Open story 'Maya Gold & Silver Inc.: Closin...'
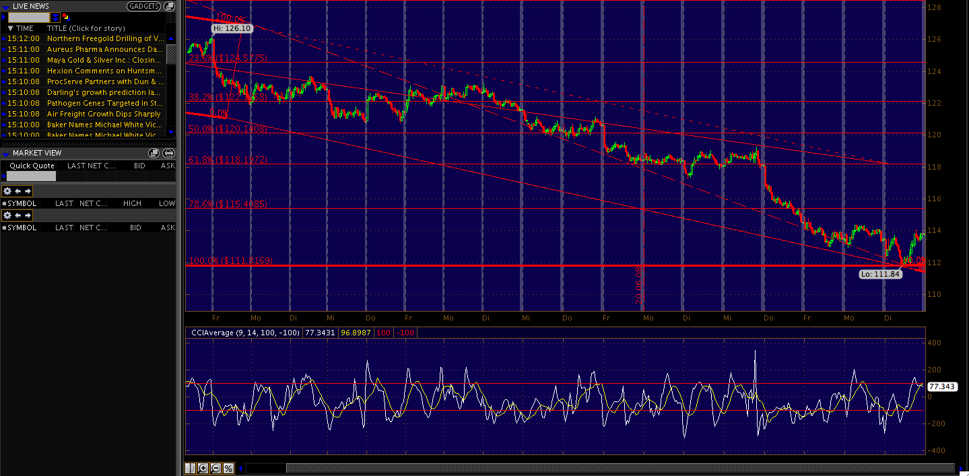 click(105, 60)
